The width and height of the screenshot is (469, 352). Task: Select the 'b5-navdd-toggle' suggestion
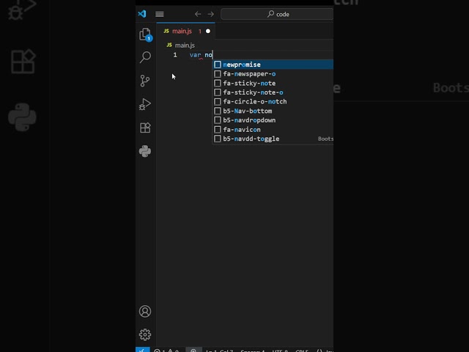click(273, 139)
